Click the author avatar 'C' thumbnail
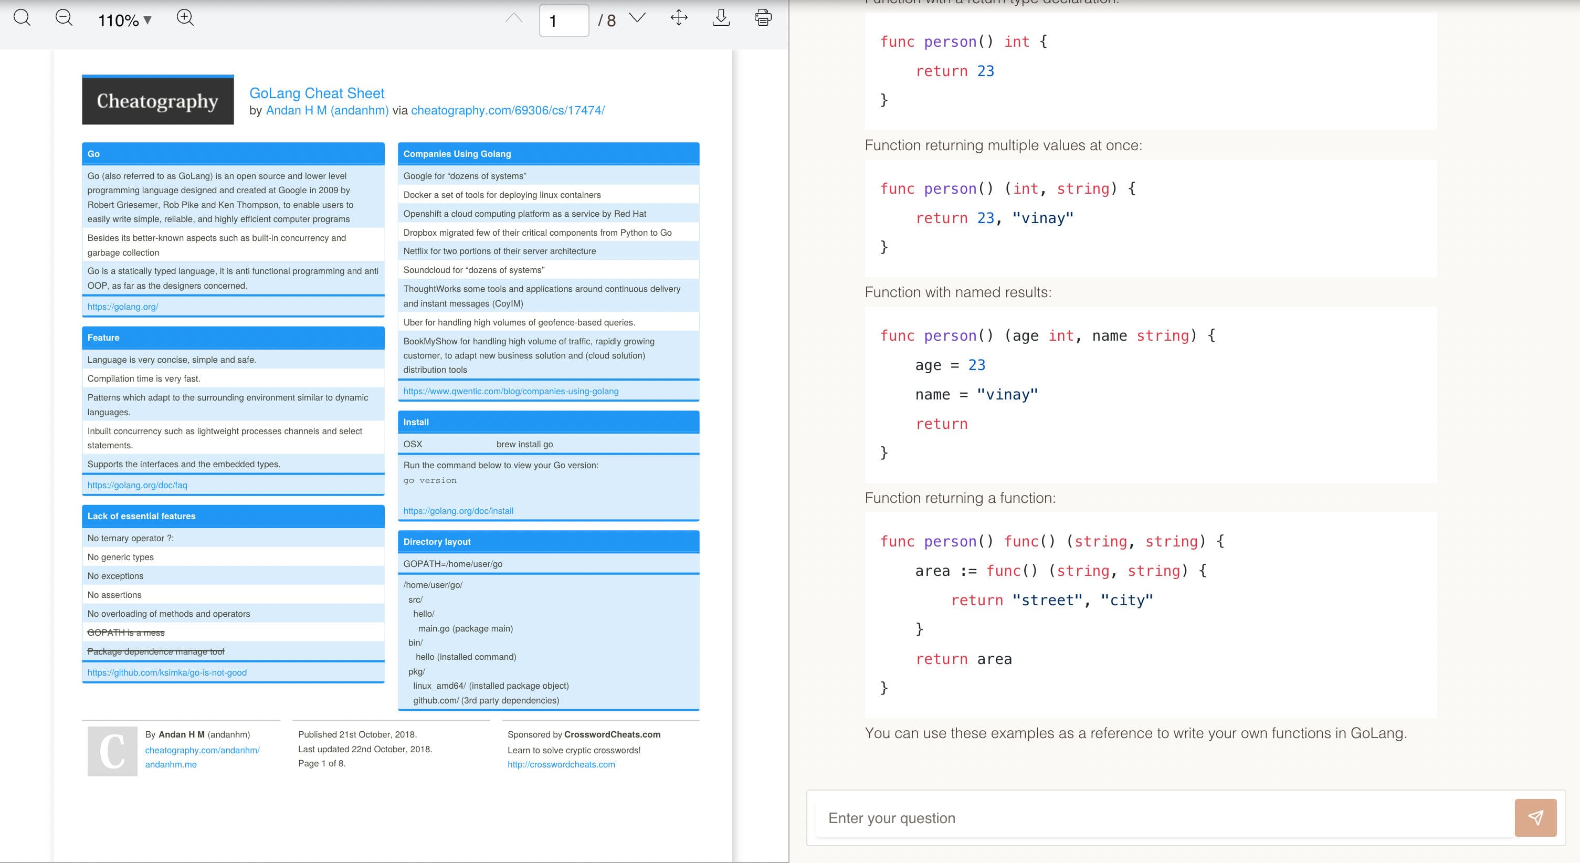1580x863 pixels. (112, 751)
